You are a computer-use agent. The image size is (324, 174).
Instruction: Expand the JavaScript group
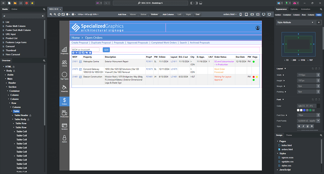tap(277, 170)
